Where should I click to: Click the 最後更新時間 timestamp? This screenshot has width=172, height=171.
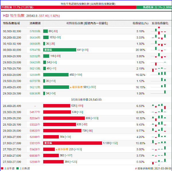(154, 168)
